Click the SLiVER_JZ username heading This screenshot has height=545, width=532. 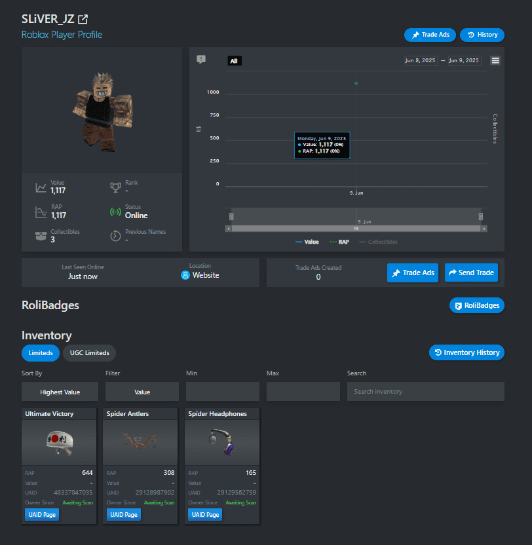(x=48, y=19)
